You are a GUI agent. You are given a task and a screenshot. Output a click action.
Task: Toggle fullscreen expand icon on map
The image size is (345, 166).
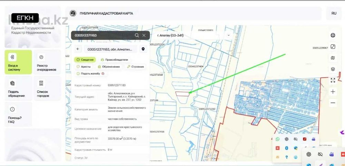(x=333, y=46)
